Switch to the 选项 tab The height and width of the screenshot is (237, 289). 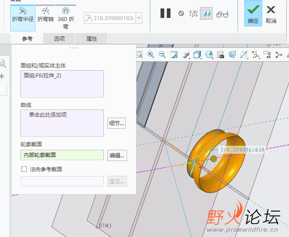pos(59,39)
